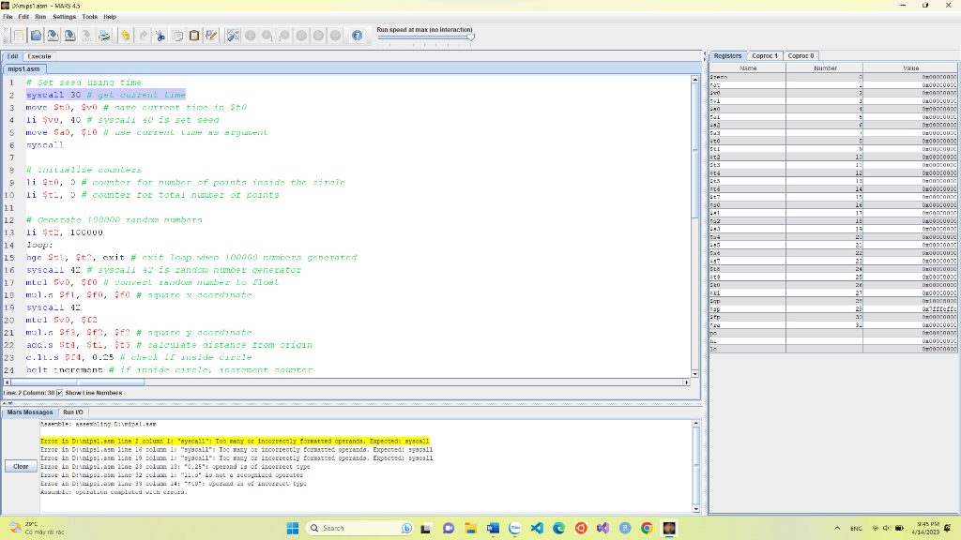Click editor vertical scrollbar down arrow

(x=695, y=373)
